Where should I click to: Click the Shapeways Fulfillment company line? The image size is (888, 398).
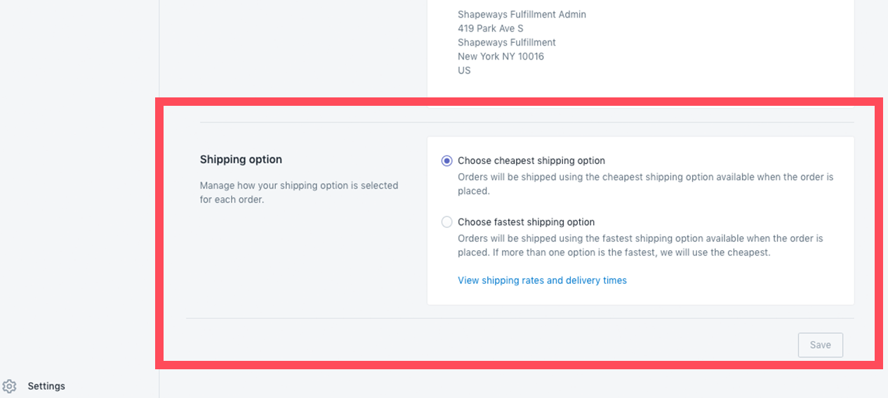[507, 42]
